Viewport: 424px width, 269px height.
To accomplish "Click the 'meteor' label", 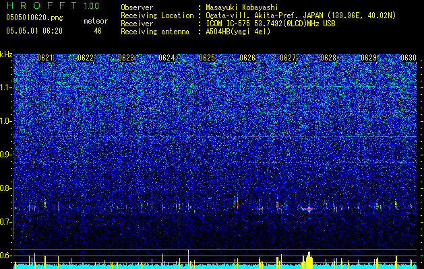I will click(x=96, y=21).
